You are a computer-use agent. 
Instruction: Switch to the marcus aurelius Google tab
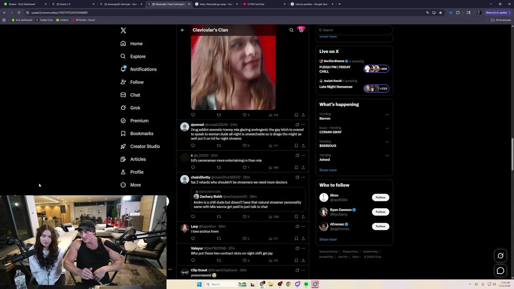tap(312, 4)
